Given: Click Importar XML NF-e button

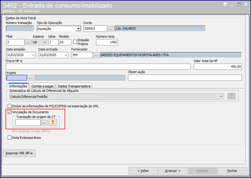Looking at the screenshot, I should click(19, 153).
